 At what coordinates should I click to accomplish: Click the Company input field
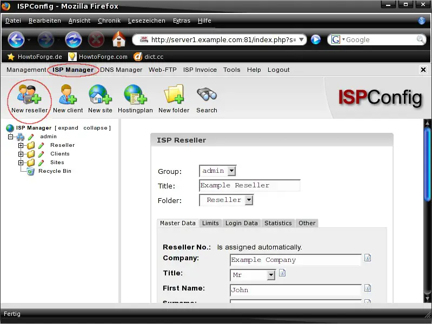[296, 260]
